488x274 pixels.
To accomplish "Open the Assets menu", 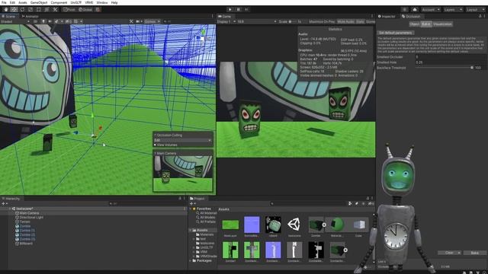I will coord(23,2).
